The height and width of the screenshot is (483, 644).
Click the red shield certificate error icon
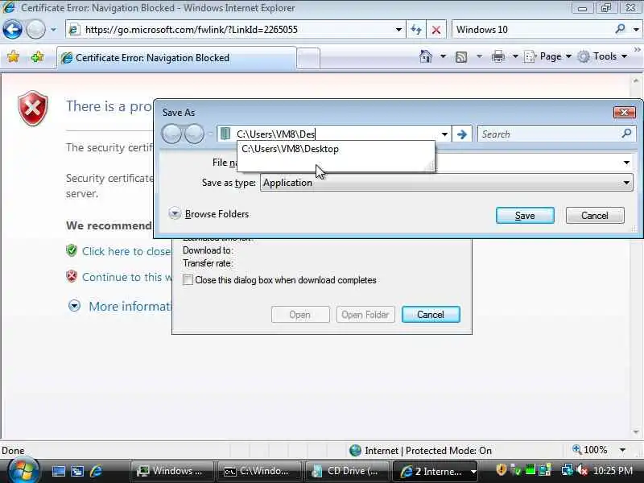pyautogui.click(x=32, y=108)
